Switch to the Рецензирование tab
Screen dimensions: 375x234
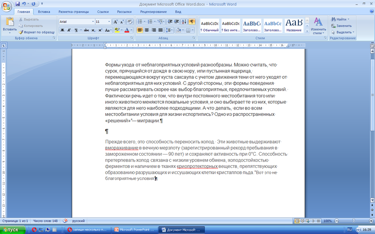[x=153, y=12]
